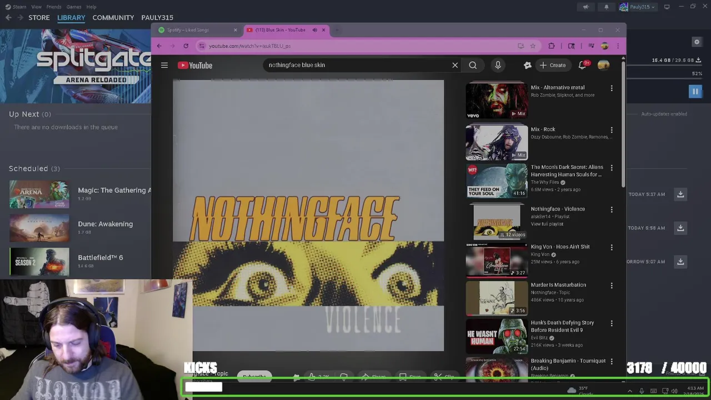
Task: Download Battlefield 6 update now
Action: [x=680, y=261]
